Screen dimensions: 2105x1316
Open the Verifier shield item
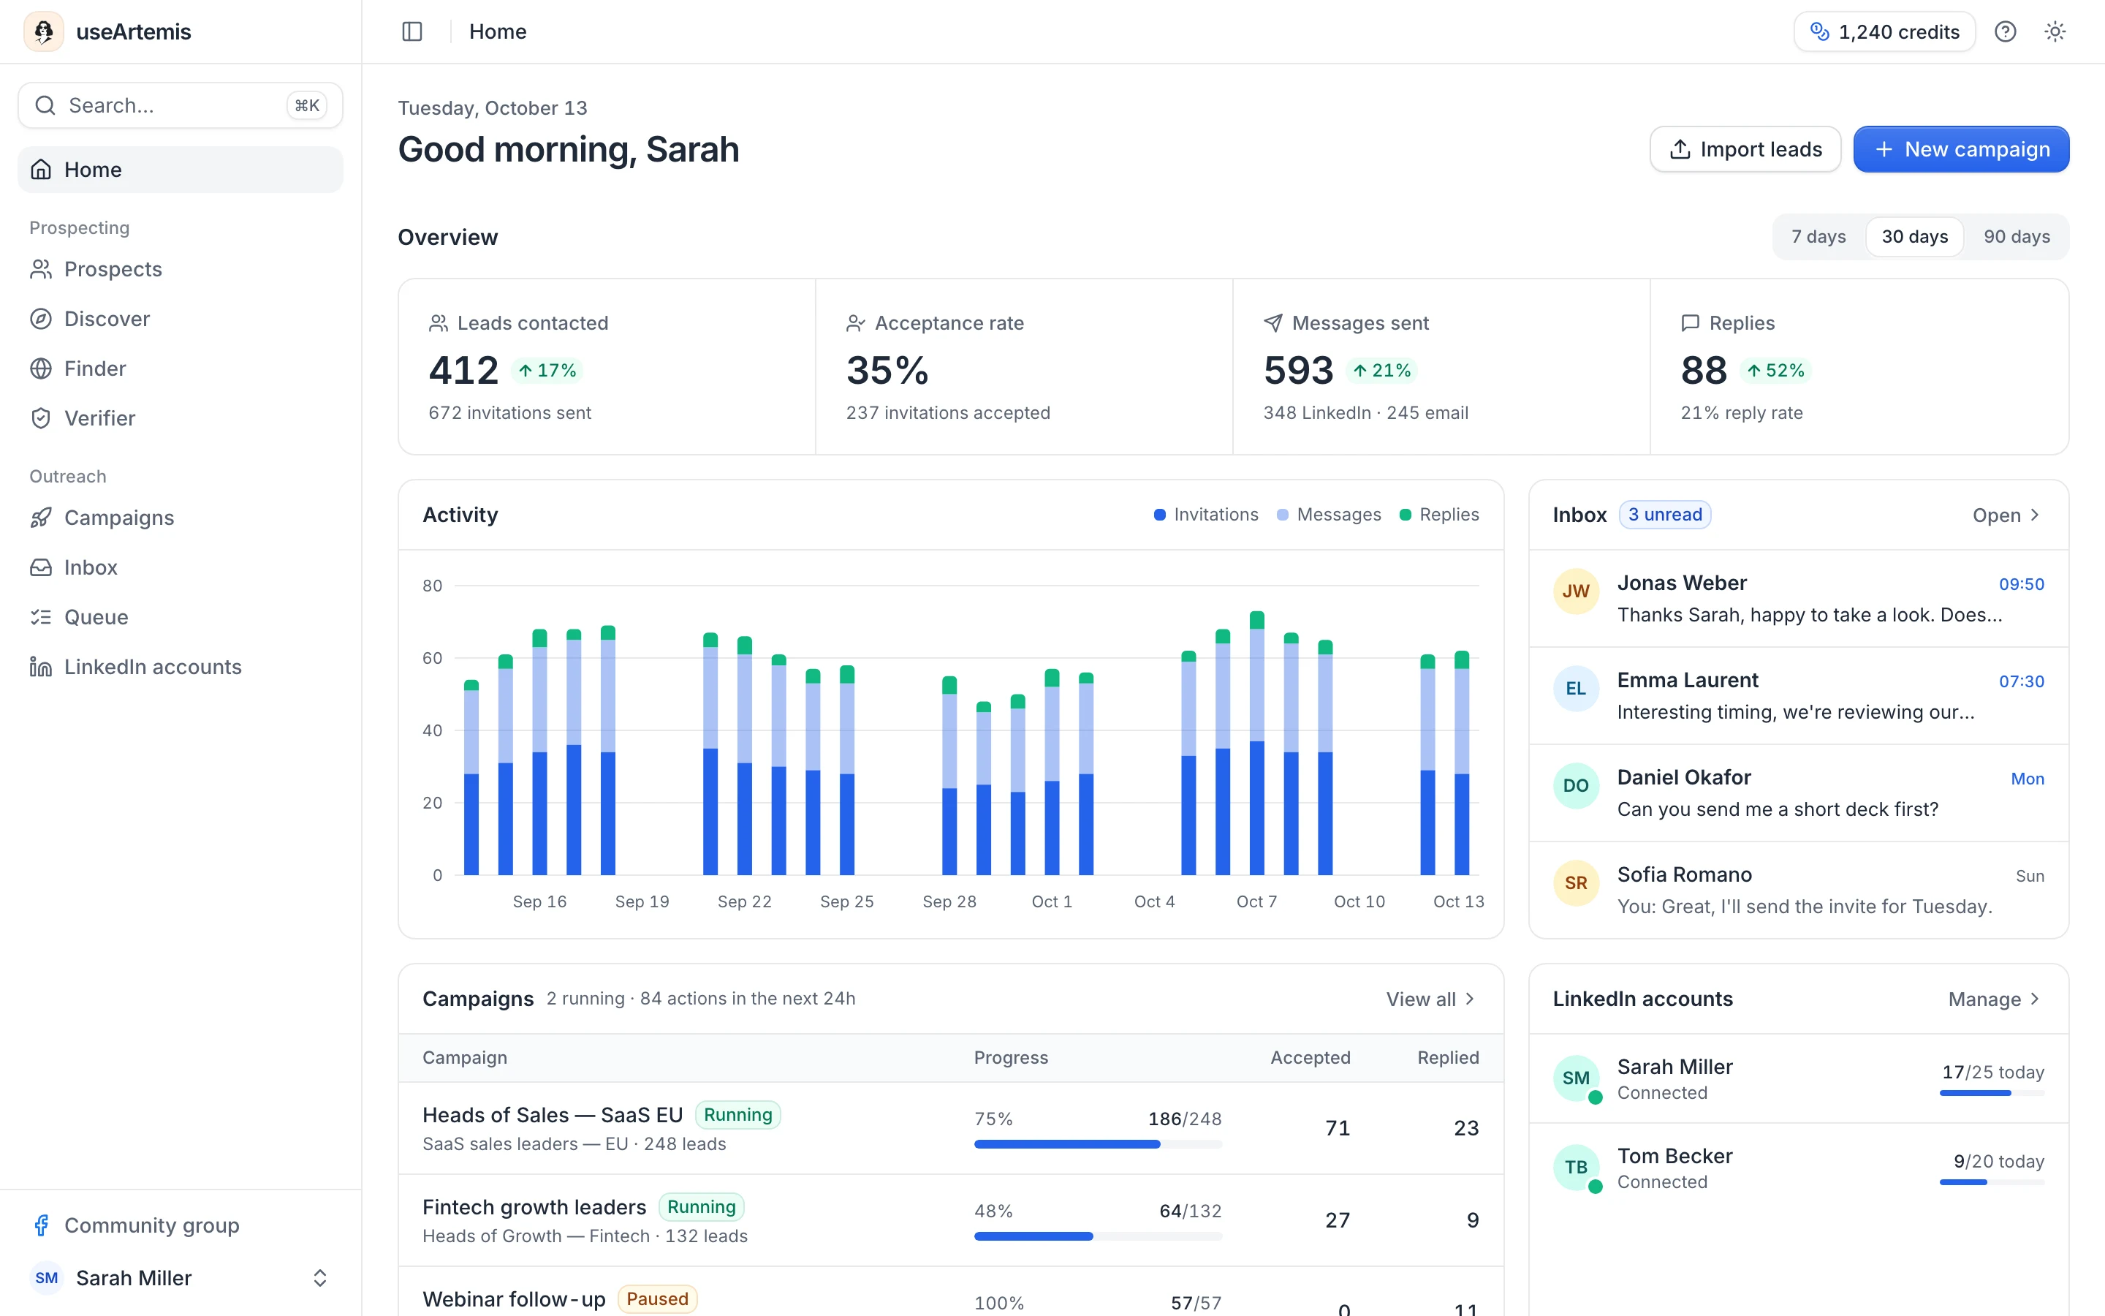(180, 417)
